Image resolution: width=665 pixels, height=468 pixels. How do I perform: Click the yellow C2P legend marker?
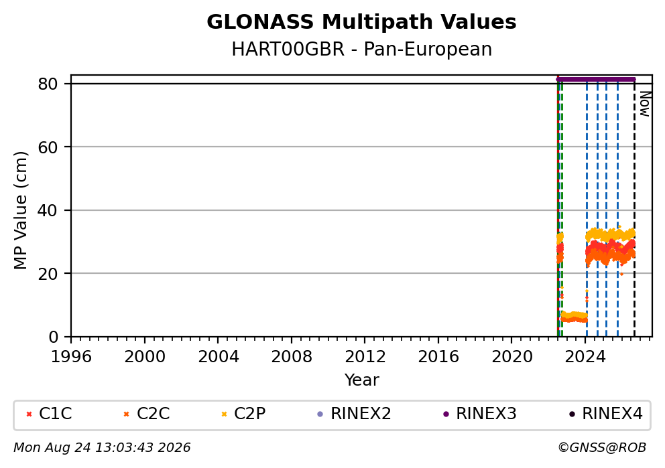click(225, 414)
